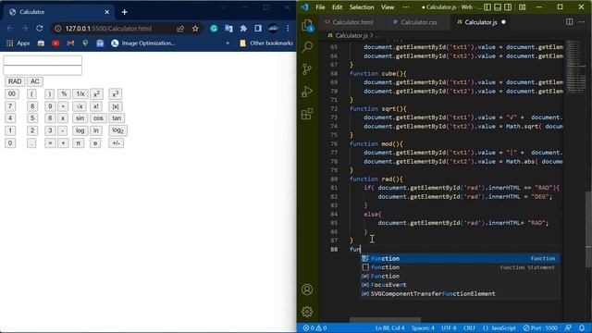592x333 pixels.
Task: Click the VS Code editor vertical scrollbar
Action: (x=588, y=230)
